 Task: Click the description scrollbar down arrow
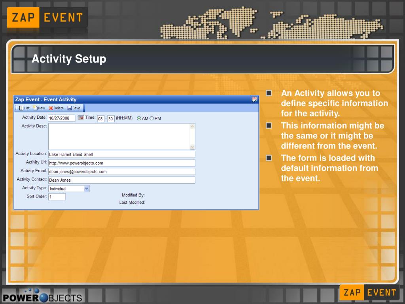[x=192, y=147]
